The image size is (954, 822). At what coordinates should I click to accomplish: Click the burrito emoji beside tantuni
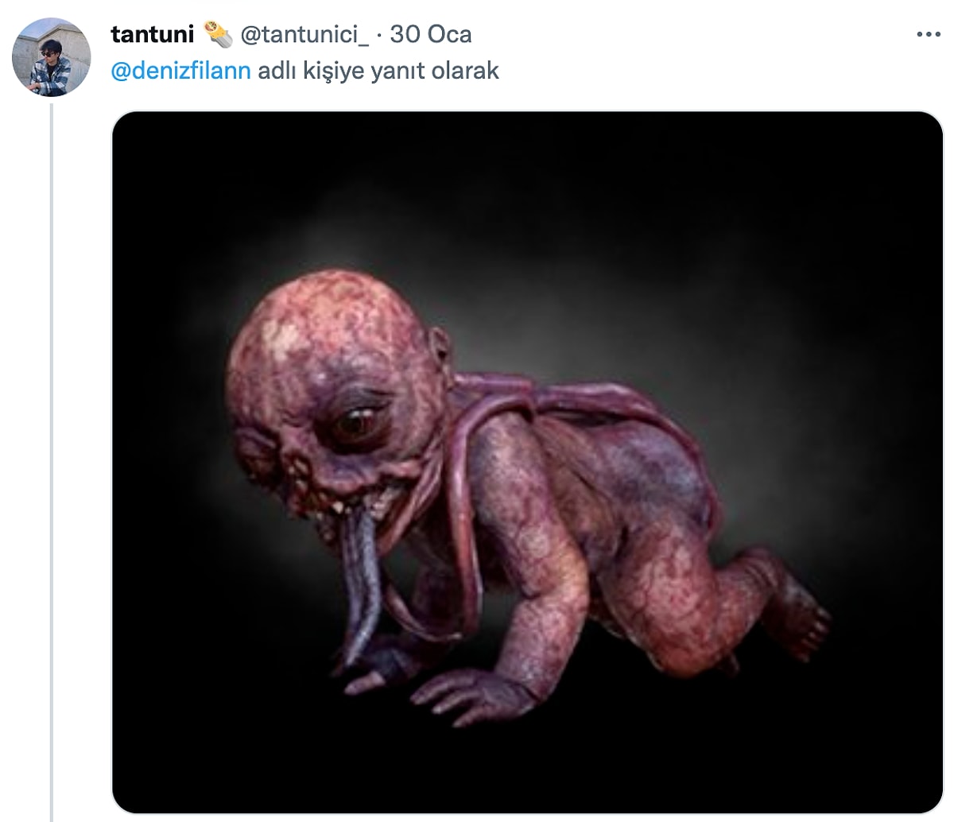point(216,34)
